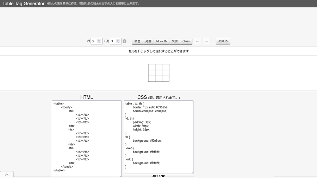Click the help question mark icon
This screenshot has width=317, height=178.
tap(124, 41)
